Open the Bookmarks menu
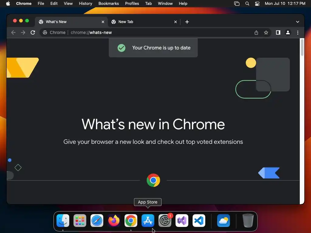Image resolution: width=311 pixels, height=233 pixels. click(x=109, y=4)
